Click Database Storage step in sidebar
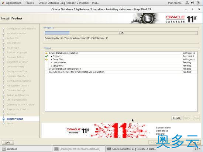This screenshot has height=152, width=203. pyautogui.click(x=16, y=91)
